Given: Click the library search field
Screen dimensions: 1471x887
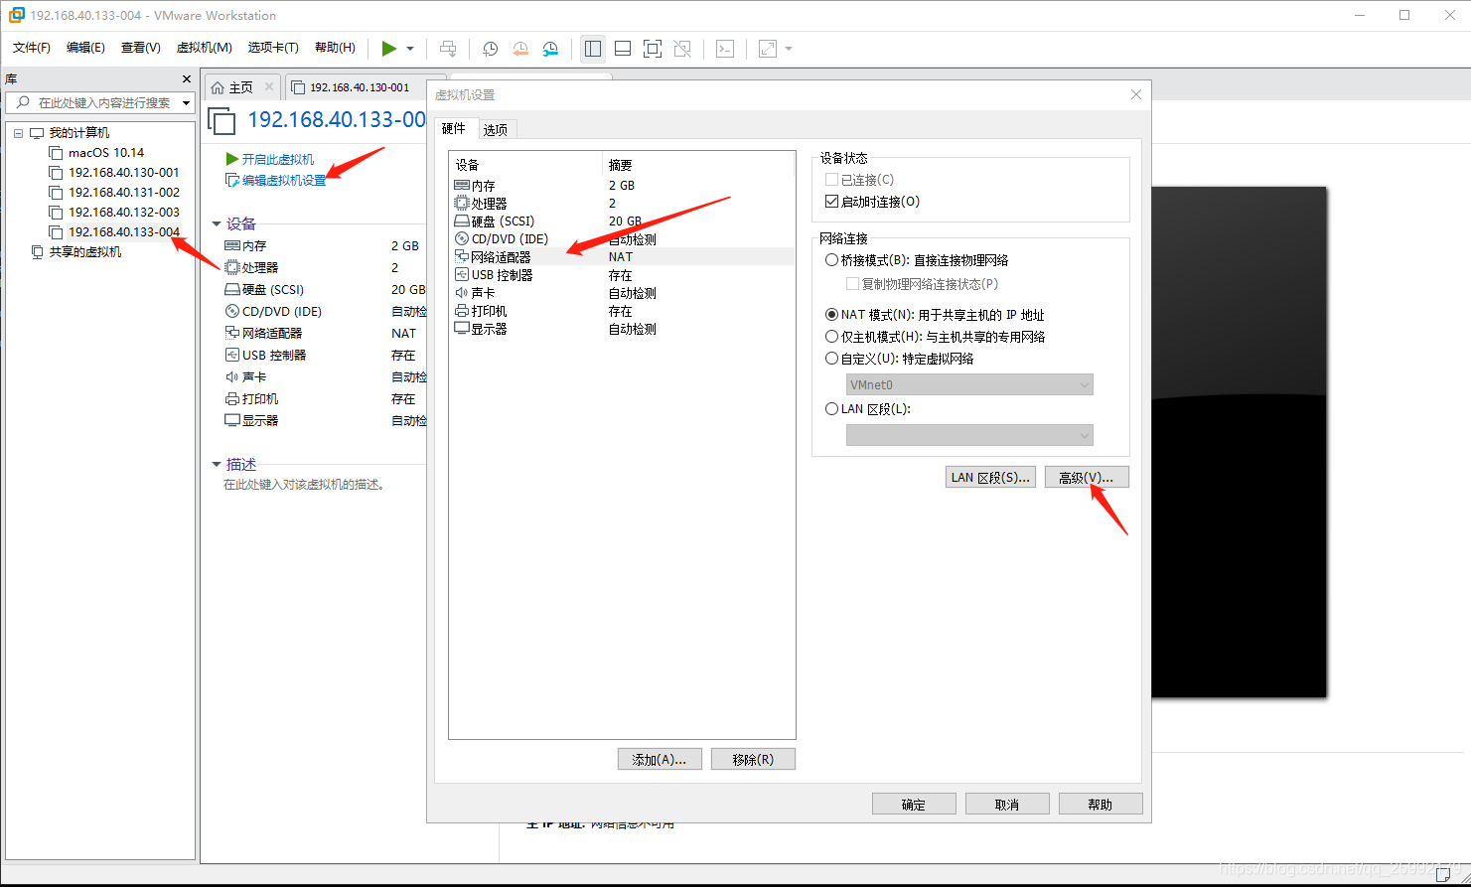Looking at the screenshot, I should (99, 102).
